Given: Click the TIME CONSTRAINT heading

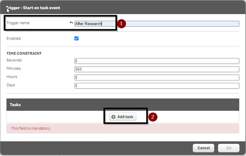Looking at the screenshot, I should pyautogui.click(x=24, y=53).
